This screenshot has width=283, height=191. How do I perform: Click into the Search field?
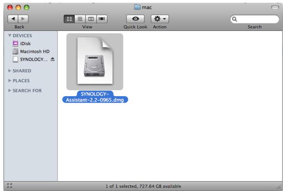255,19
